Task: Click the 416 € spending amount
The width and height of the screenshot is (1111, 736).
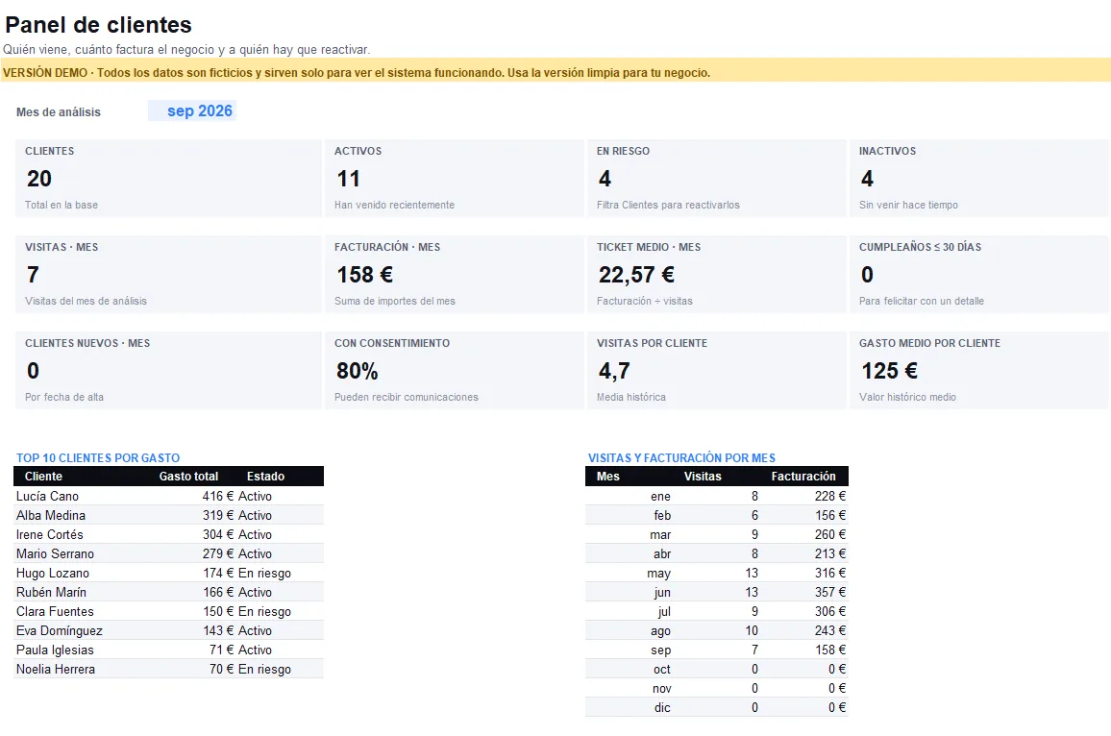Action: [217, 496]
